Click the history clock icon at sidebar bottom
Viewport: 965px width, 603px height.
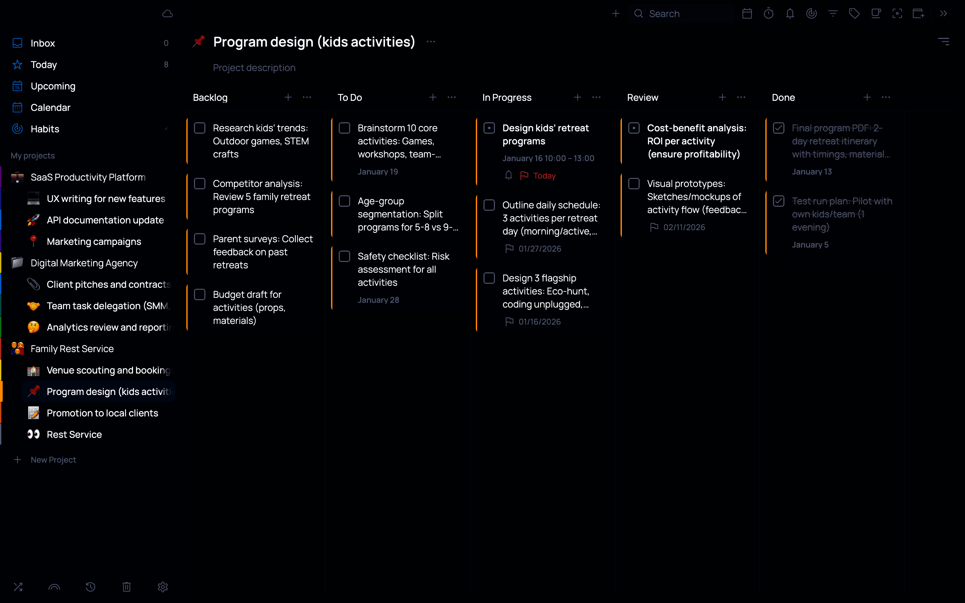(x=90, y=587)
